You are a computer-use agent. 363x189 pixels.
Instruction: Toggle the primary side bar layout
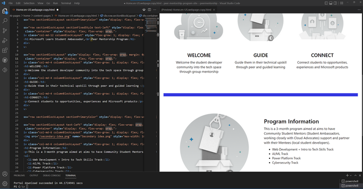coord(326,3)
